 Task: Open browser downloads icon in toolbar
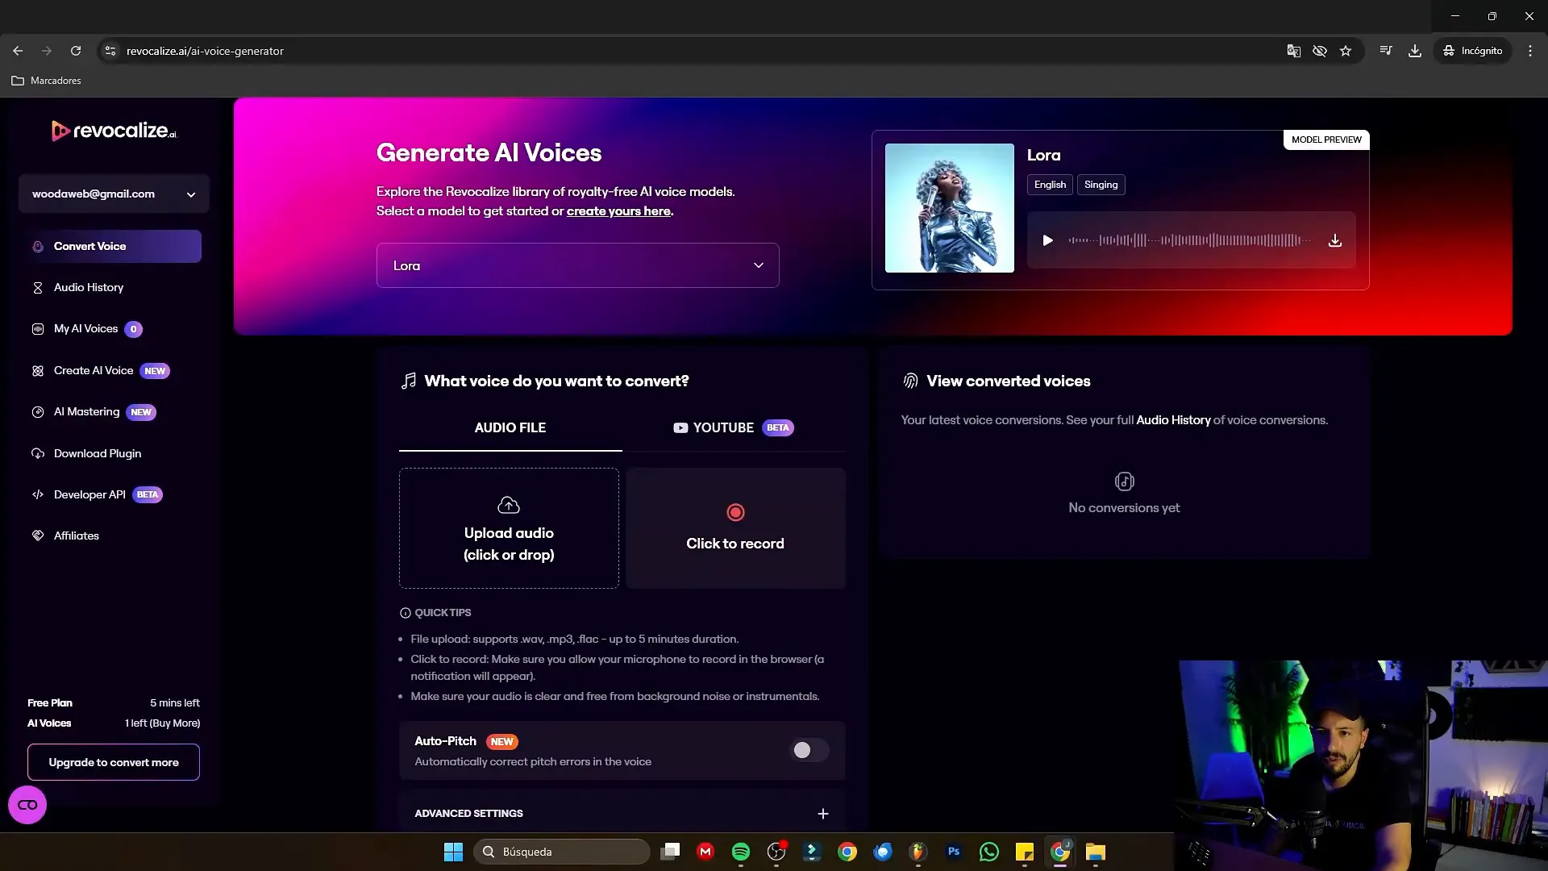(x=1415, y=51)
